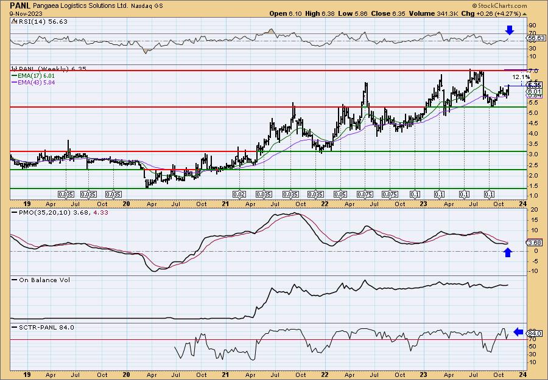Click the company name Pangaea Logistics Solutions Ltd.
This screenshot has width=548, height=380.
pyautogui.click(x=82, y=6)
